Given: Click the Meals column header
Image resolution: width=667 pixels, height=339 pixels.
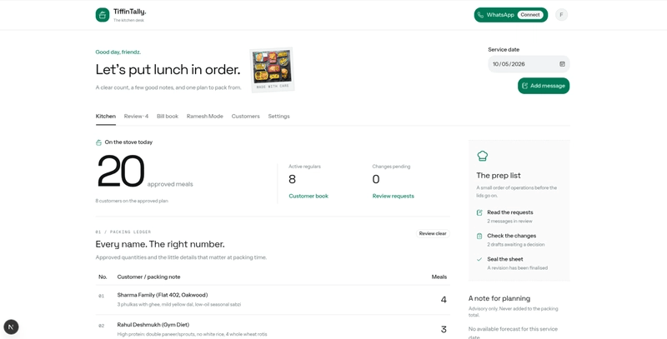Looking at the screenshot, I should click(x=439, y=277).
